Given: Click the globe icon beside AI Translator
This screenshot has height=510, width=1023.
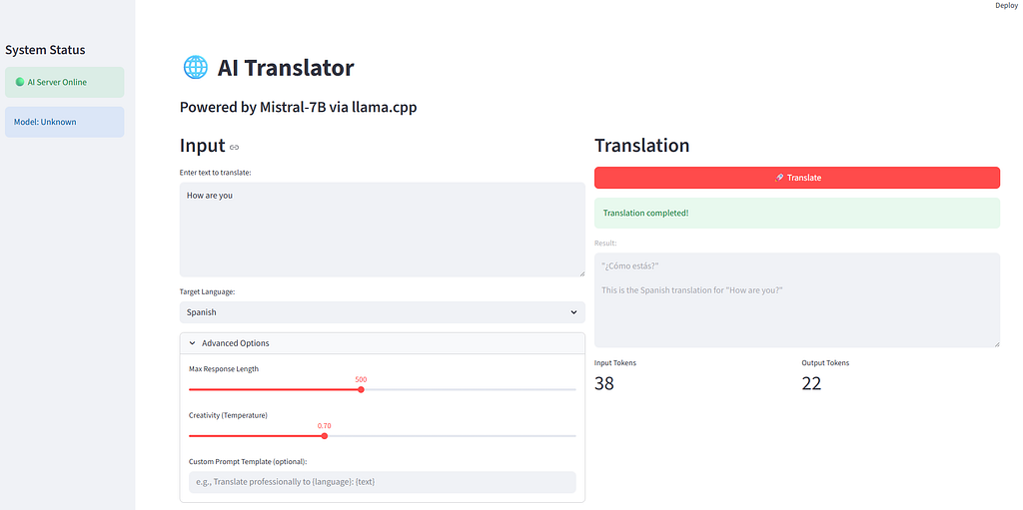Looking at the screenshot, I should point(195,68).
